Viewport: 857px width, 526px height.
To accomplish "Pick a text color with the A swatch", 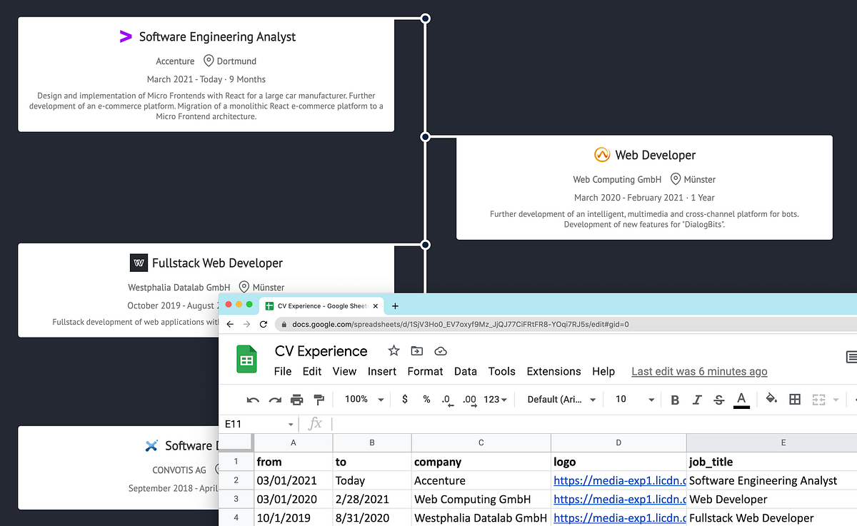I will pyautogui.click(x=741, y=400).
